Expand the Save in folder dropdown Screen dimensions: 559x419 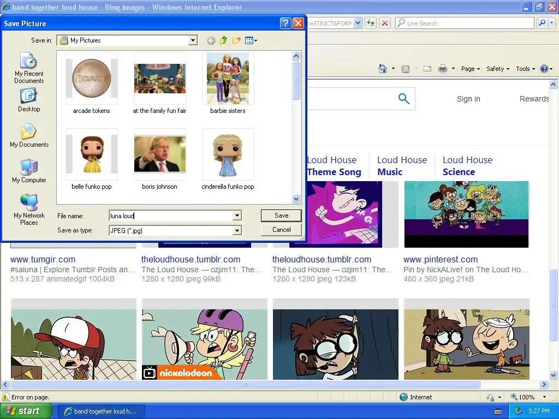[193, 40]
